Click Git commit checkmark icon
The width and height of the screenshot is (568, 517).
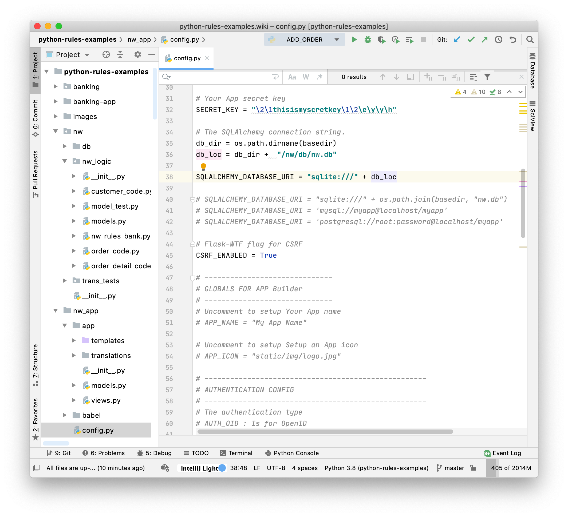click(471, 40)
